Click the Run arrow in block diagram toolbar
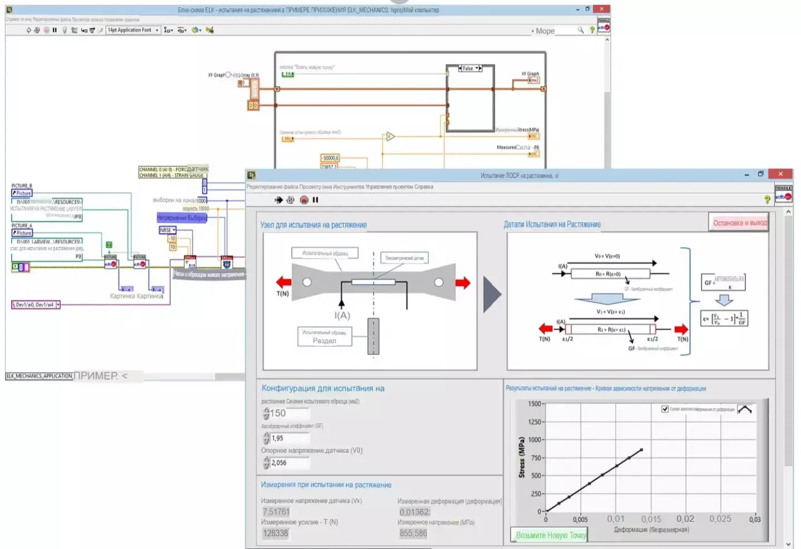Screen dimensions: 801x549 pos(28,30)
